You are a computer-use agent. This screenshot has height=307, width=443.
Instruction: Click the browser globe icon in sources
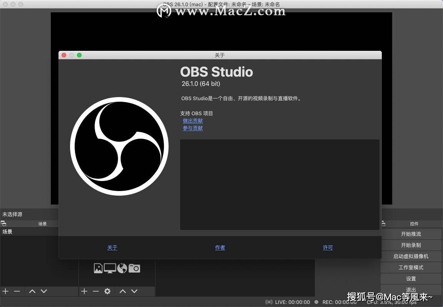click(x=122, y=268)
